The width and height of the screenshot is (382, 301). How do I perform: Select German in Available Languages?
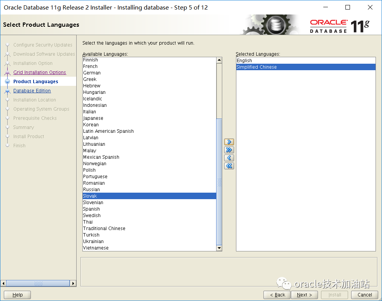149,72
